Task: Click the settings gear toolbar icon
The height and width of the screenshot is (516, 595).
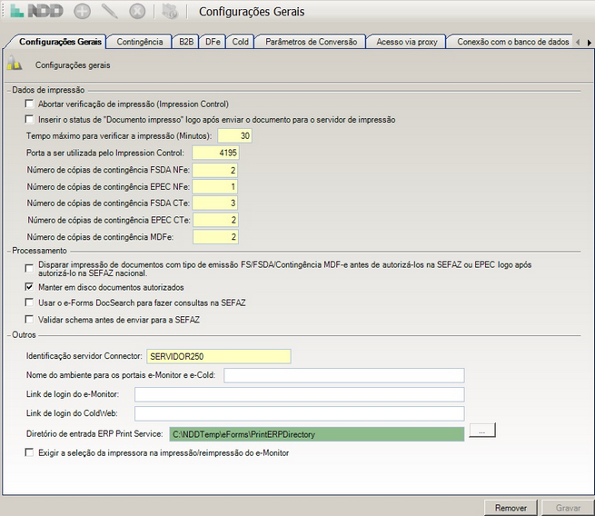Action: click(170, 12)
